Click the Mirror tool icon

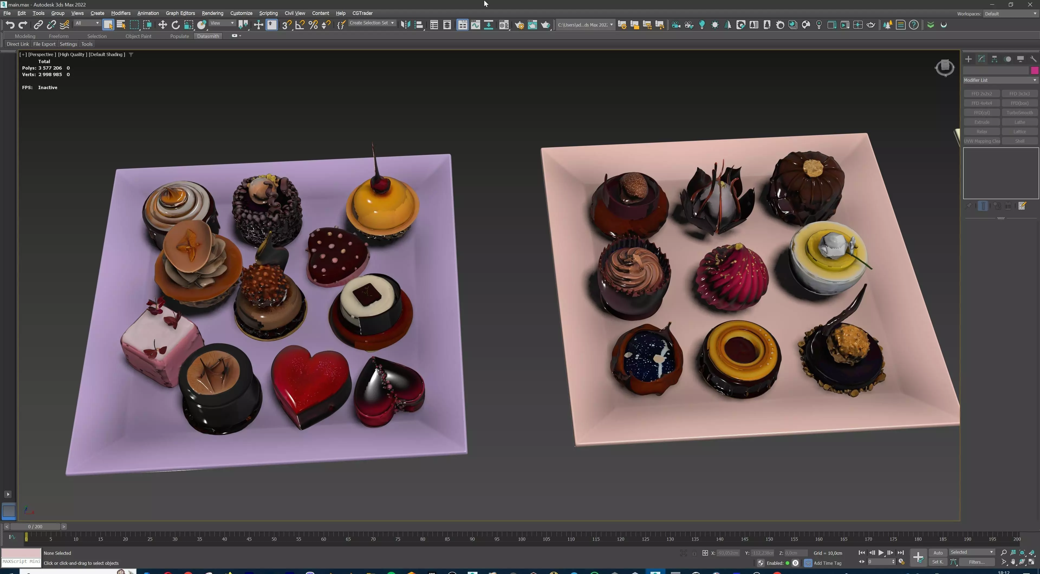(406, 25)
